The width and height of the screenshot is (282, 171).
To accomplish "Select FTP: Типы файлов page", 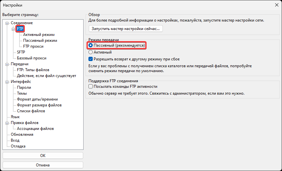I will click(x=33, y=70).
